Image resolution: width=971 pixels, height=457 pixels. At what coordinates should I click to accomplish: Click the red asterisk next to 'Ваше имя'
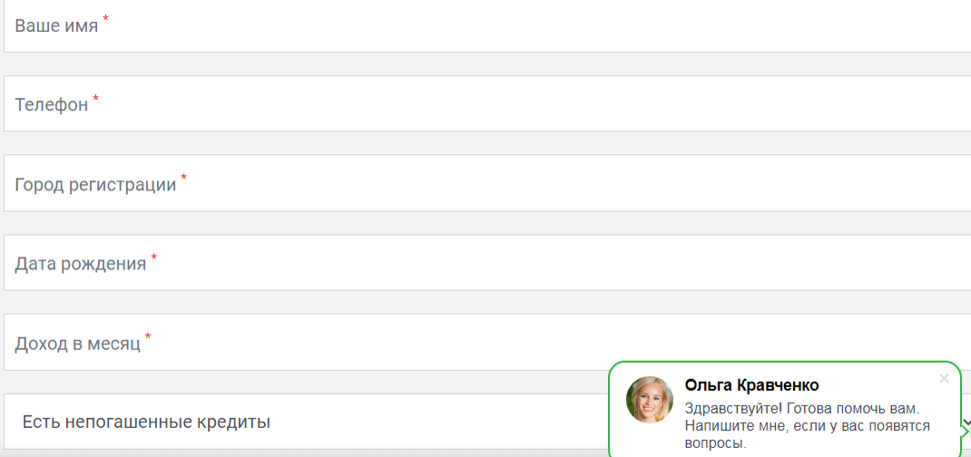click(x=105, y=19)
